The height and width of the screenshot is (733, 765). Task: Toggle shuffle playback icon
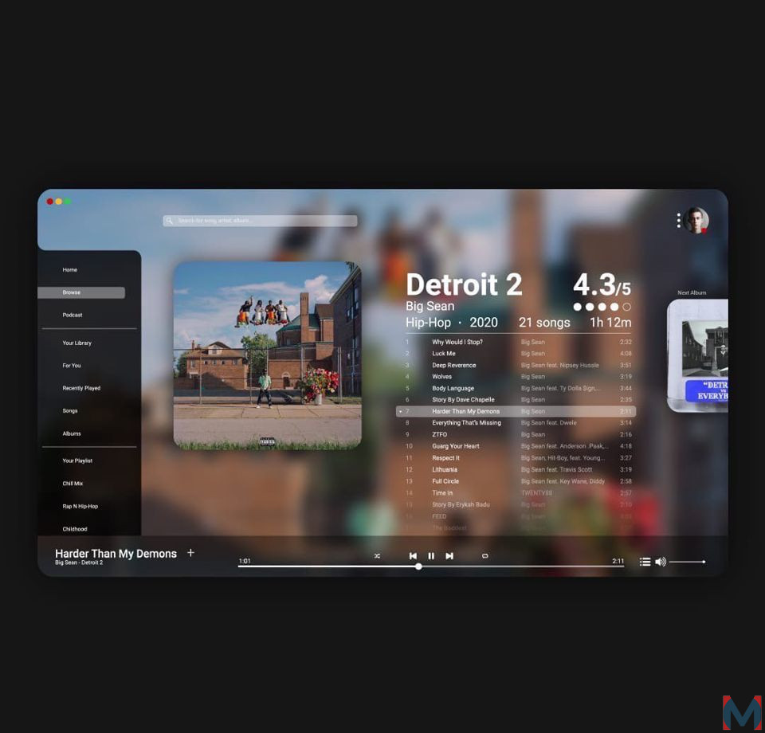click(x=377, y=556)
